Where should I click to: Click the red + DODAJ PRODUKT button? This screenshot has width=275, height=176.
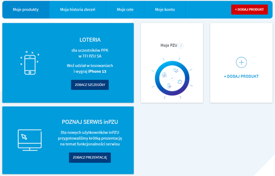(249, 9)
